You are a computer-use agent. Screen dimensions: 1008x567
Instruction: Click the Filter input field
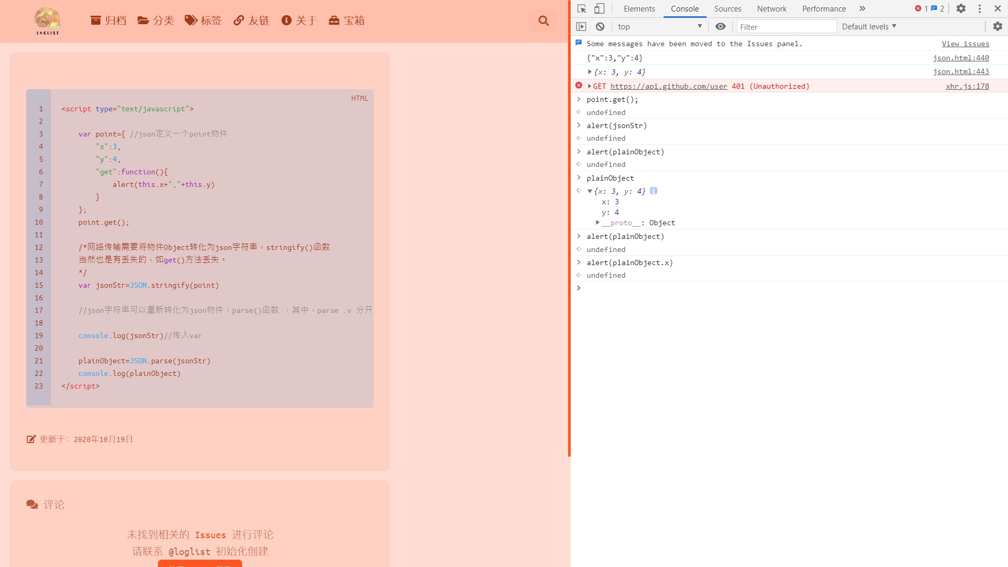point(786,26)
